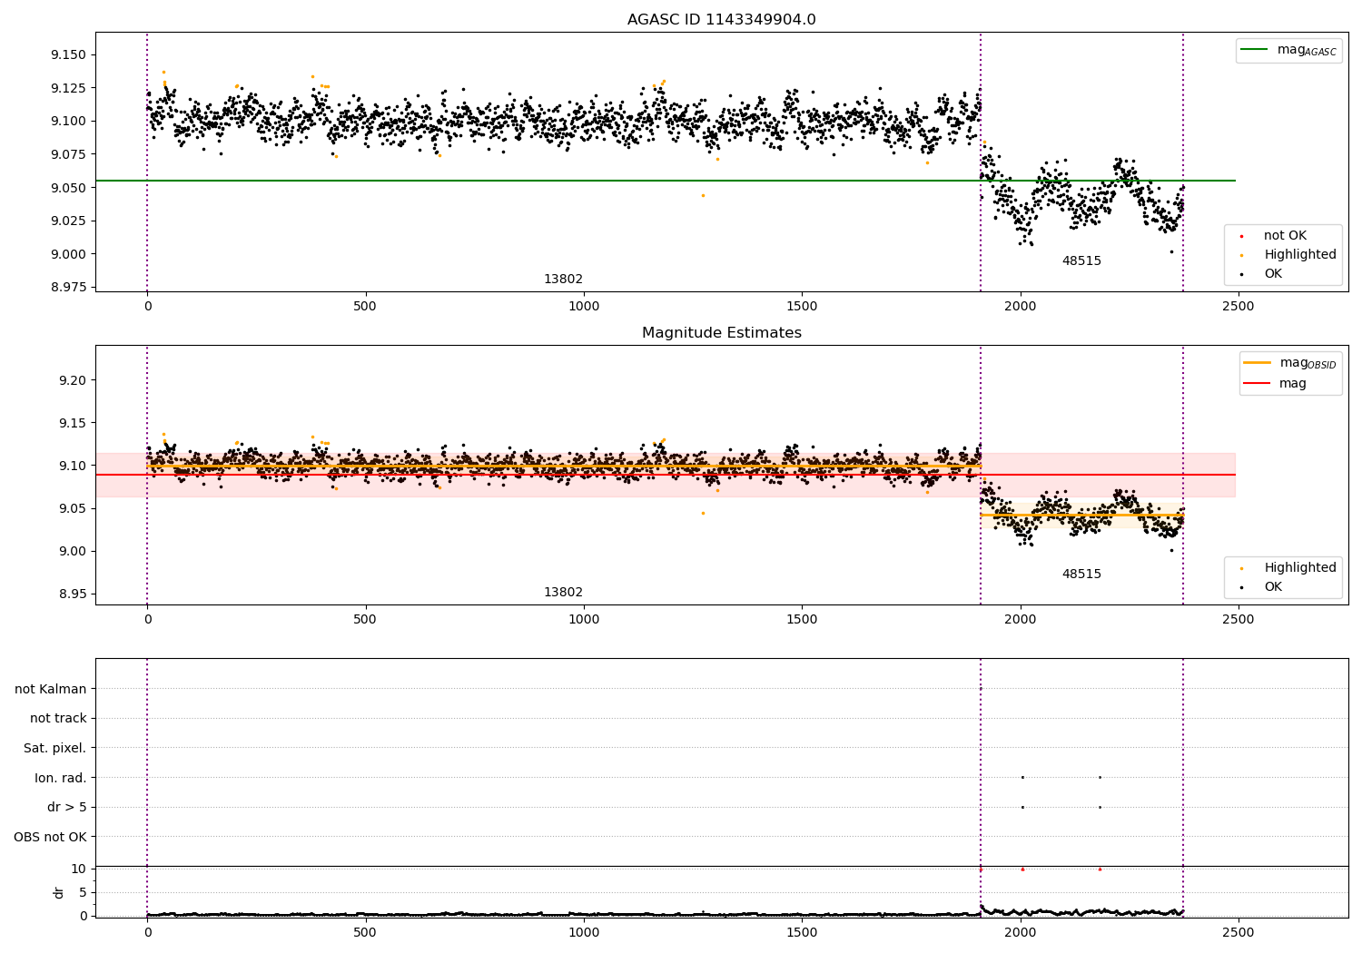Screen dimensions: 1362x953
Task: Click the "Ion. rad." row label
Action: pyautogui.click(x=61, y=778)
